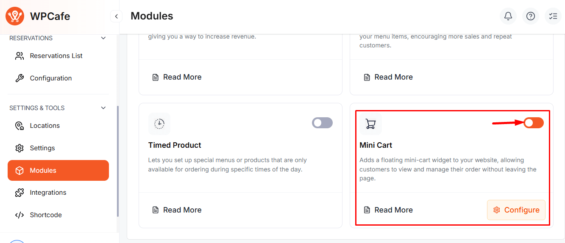Collapse the Settings & Tools section
The width and height of the screenshot is (565, 243).
coord(103,108)
